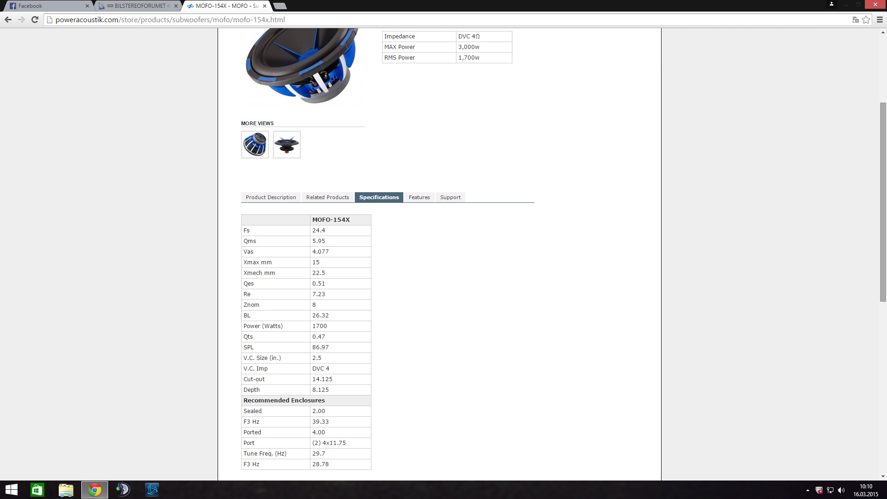
Task: Open the taskbar clock and date
Action: point(866,490)
